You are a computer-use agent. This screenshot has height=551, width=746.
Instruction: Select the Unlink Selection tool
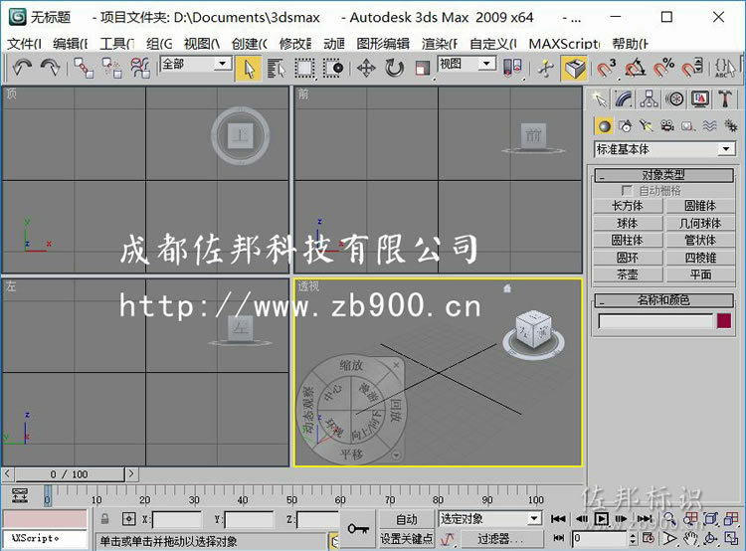click(x=112, y=68)
